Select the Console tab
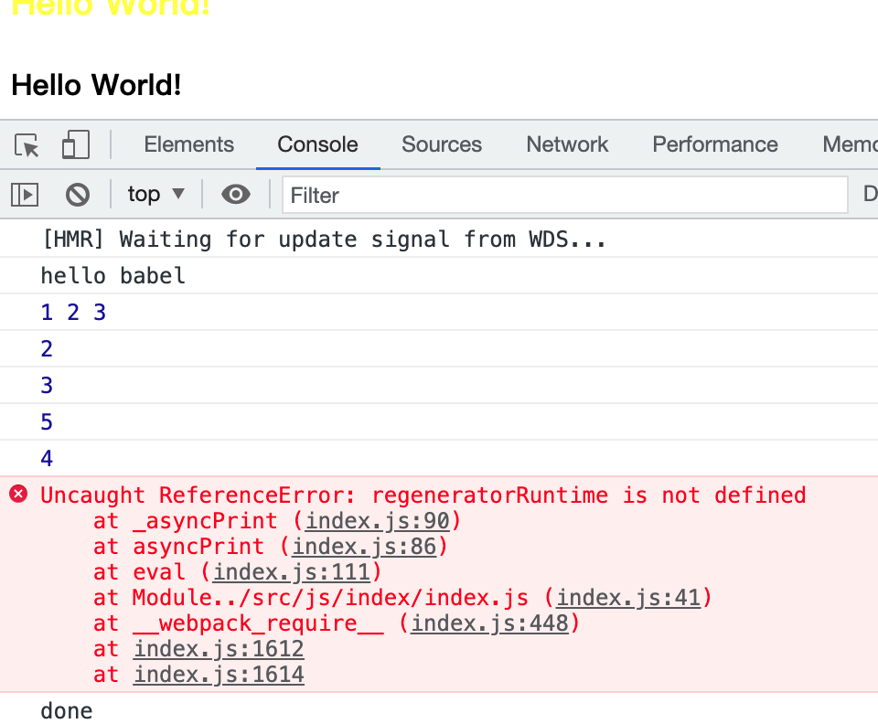This screenshot has height=724, width=878. [x=317, y=144]
